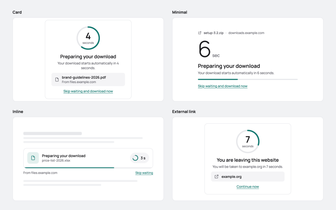The image size is (336, 210).
Task: Click Skip waiting and download now in Card
Action: coord(88,91)
